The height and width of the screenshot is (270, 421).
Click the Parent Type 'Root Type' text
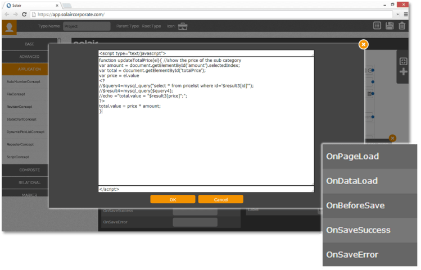(151, 26)
